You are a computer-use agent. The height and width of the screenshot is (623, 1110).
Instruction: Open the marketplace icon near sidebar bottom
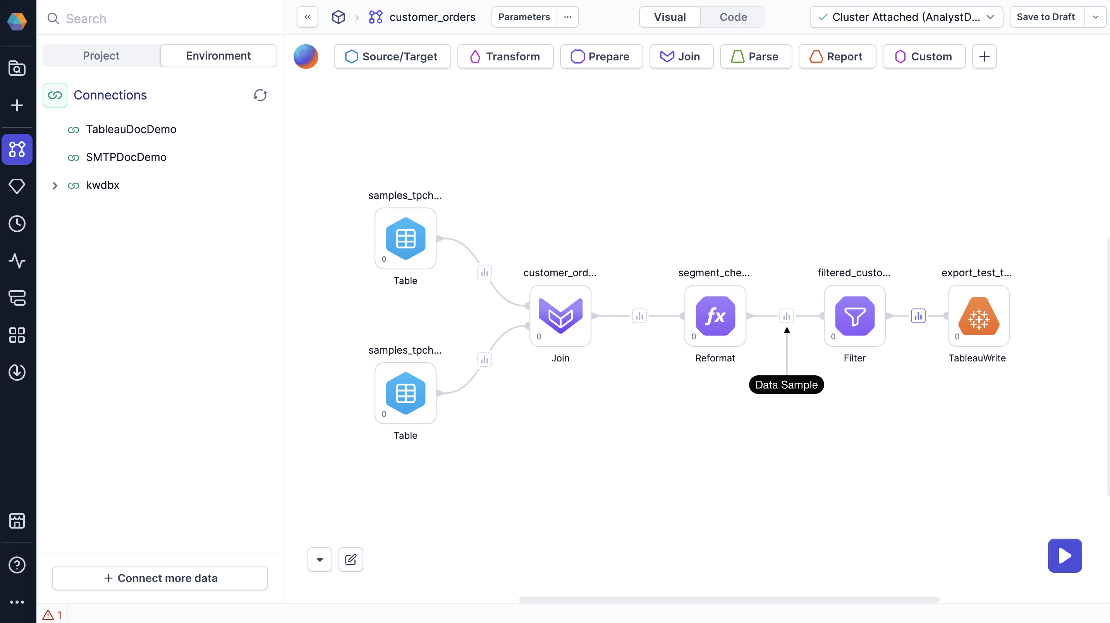[17, 521]
